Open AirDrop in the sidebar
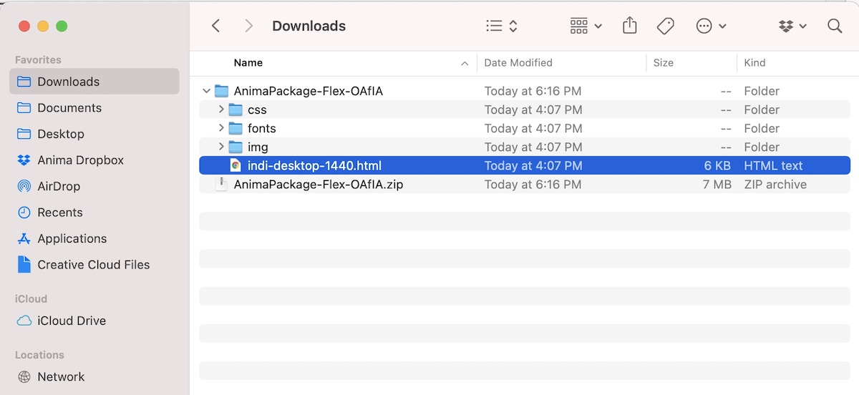Image resolution: width=859 pixels, height=395 pixels. tap(59, 186)
